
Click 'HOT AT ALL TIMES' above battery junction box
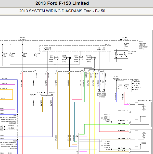tap(117, 78)
